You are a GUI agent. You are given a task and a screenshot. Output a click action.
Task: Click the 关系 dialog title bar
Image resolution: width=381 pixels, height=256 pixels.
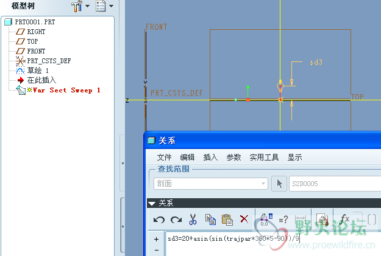262,140
